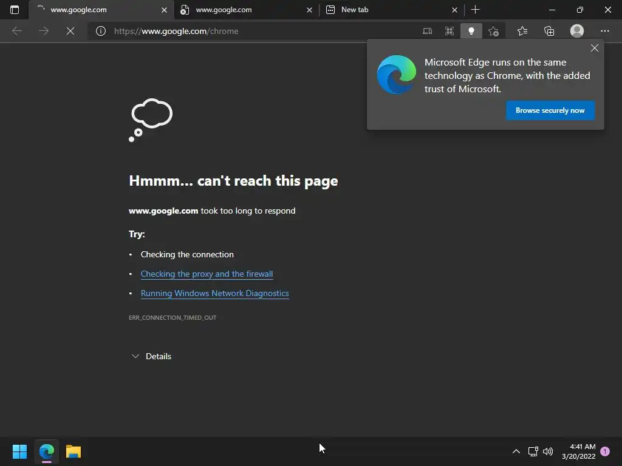The width and height of the screenshot is (622, 466).
Task: Click the Edge icon in taskbar
Action: (46, 451)
